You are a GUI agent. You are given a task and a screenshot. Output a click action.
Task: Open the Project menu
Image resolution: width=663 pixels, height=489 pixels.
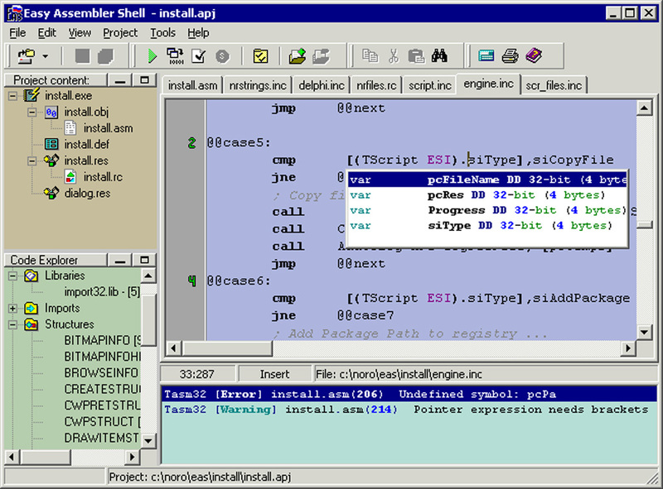(x=120, y=32)
